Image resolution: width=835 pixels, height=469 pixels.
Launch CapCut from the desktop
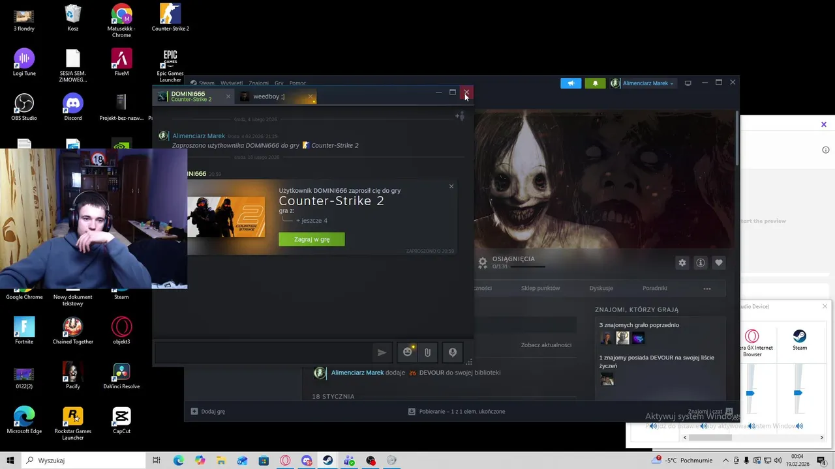pyautogui.click(x=121, y=420)
